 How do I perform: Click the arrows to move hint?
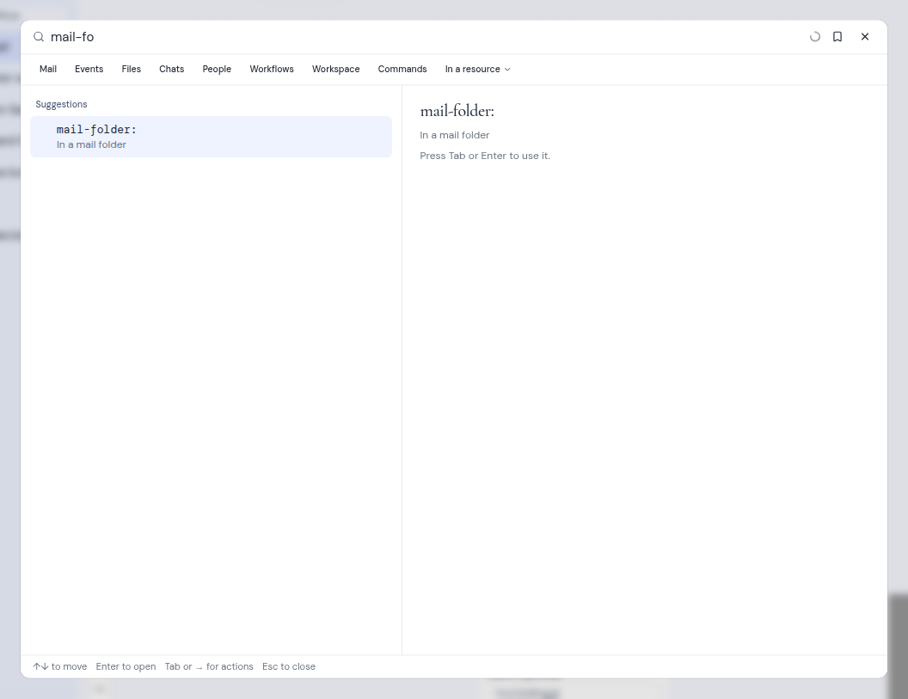pyautogui.click(x=60, y=666)
